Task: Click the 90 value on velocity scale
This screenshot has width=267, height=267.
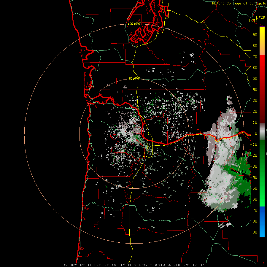Action: 255,35
